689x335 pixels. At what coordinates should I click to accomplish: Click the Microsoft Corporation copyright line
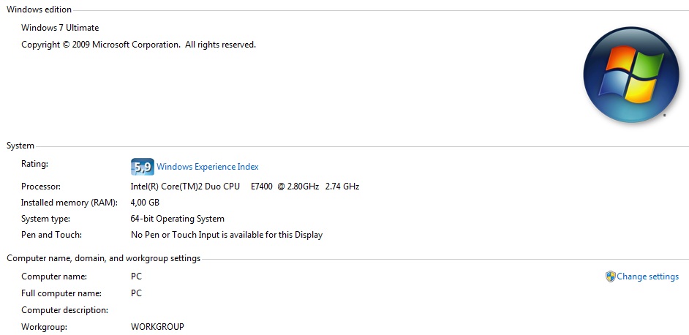coord(138,45)
